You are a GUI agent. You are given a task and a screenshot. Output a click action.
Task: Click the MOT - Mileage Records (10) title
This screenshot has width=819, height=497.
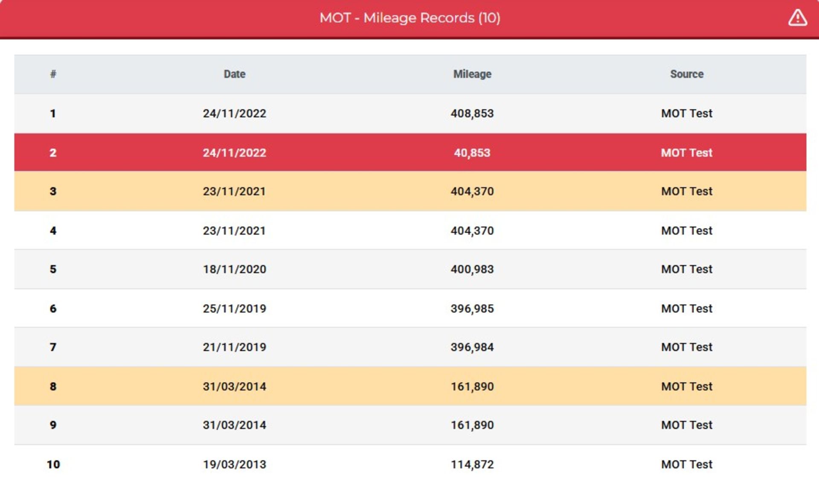tap(409, 18)
